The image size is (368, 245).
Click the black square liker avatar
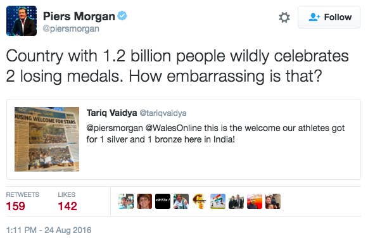pos(163,201)
